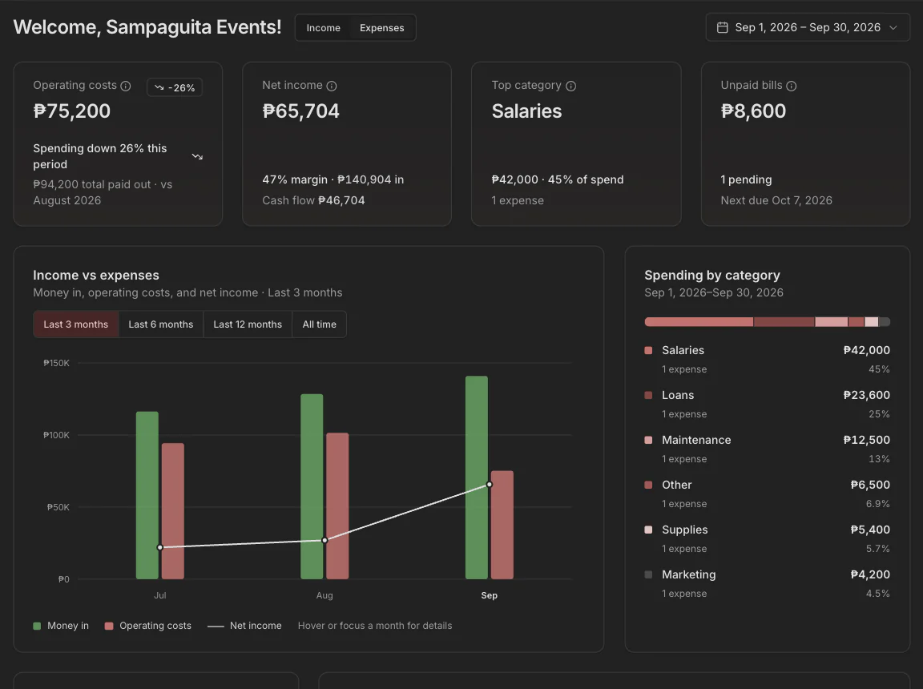Select the Last 12 months range

tap(248, 324)
